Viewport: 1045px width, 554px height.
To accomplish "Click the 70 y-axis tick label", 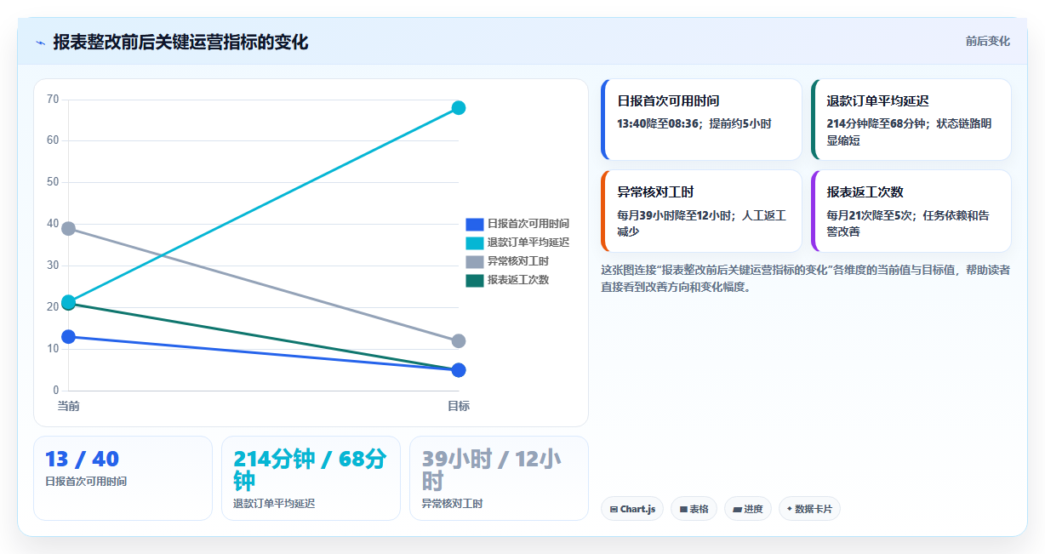I will (x=53, y=100).
